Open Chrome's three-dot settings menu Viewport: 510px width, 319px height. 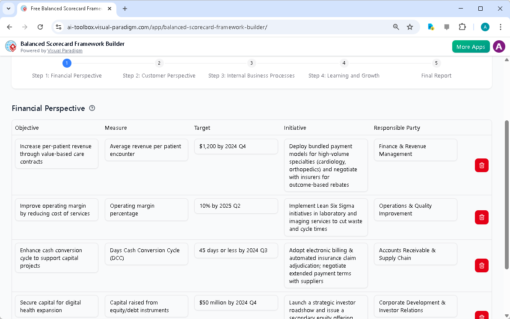pyautogui.click(x=501, y=27)
